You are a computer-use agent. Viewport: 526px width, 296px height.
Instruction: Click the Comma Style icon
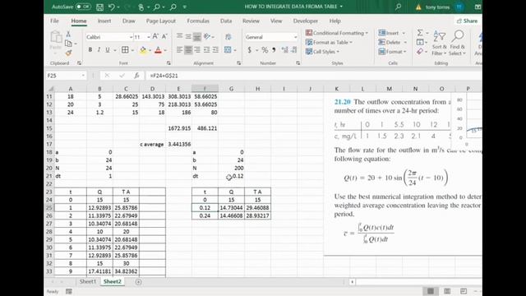(x=274, y=50)
